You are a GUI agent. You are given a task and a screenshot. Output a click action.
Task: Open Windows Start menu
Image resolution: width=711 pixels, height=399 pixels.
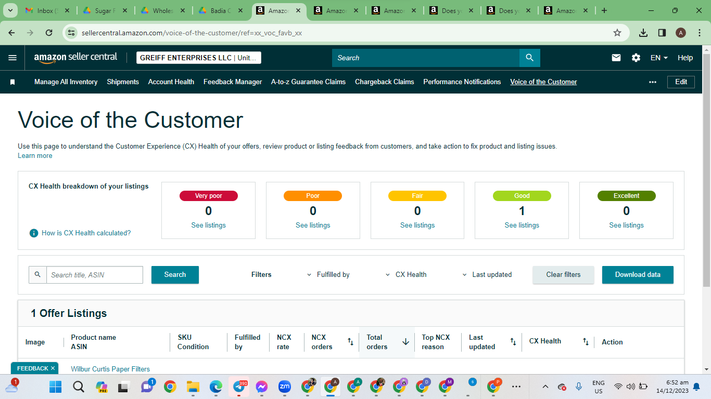(55, 387)
